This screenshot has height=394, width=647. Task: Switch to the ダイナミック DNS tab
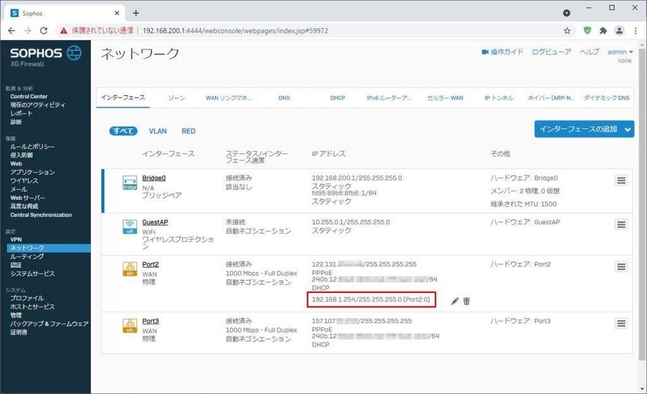tap(606, 98)
